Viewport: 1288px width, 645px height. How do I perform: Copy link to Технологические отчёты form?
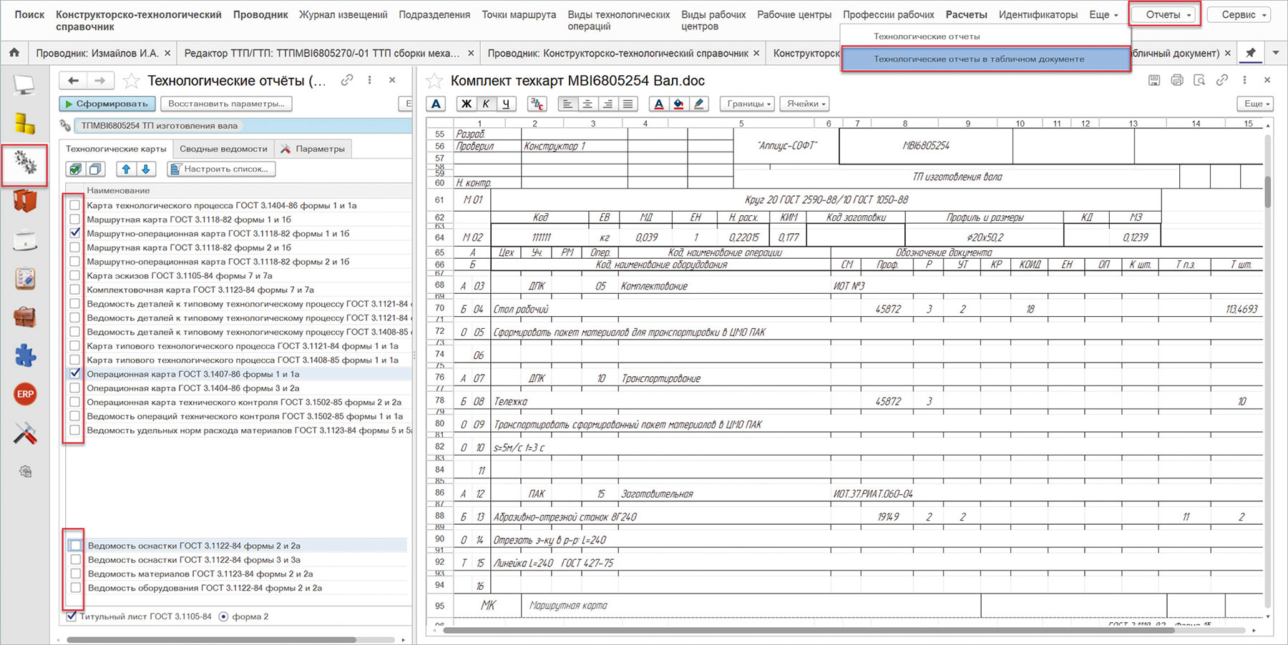coord(347,80)
